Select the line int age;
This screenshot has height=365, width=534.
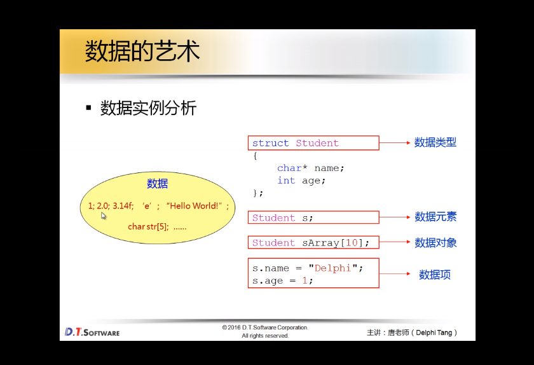(301, 181)
